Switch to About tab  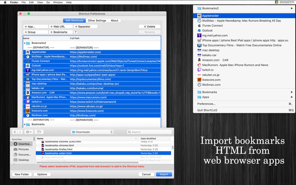point(114,20)
